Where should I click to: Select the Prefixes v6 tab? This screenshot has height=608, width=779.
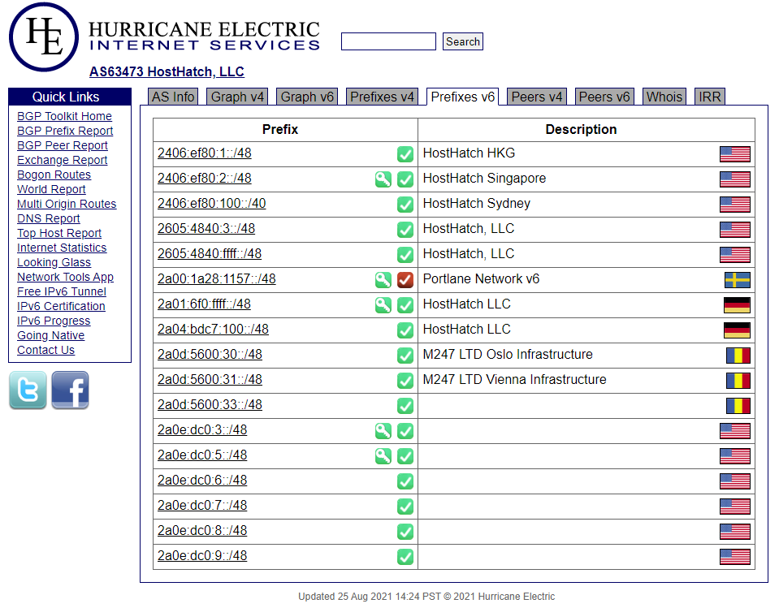coord(462,97)
